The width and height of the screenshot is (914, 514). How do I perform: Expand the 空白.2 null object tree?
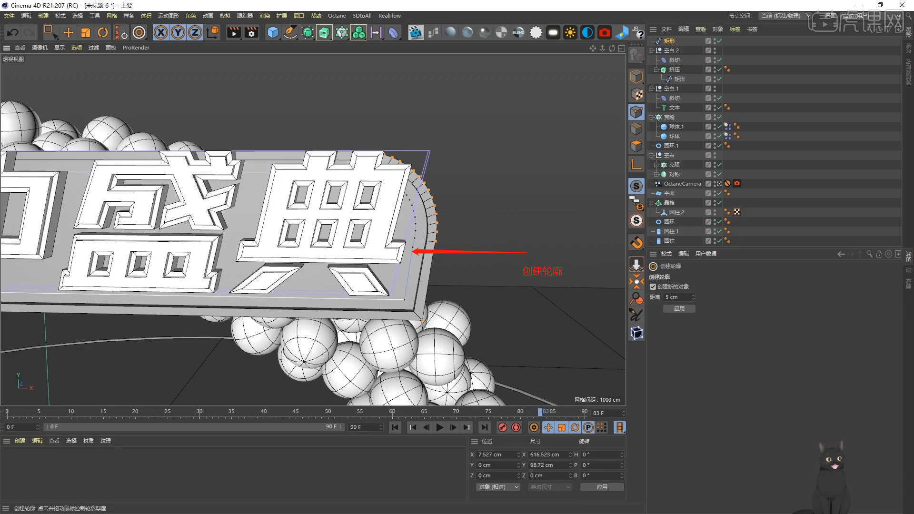(x=651, y=50)
